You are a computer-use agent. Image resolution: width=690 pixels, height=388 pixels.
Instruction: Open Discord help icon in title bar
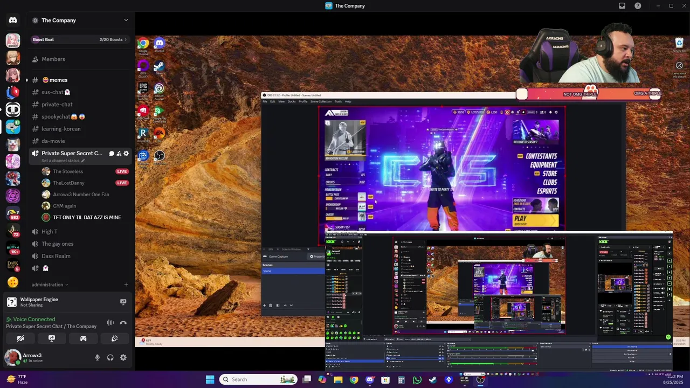point(638,6)
